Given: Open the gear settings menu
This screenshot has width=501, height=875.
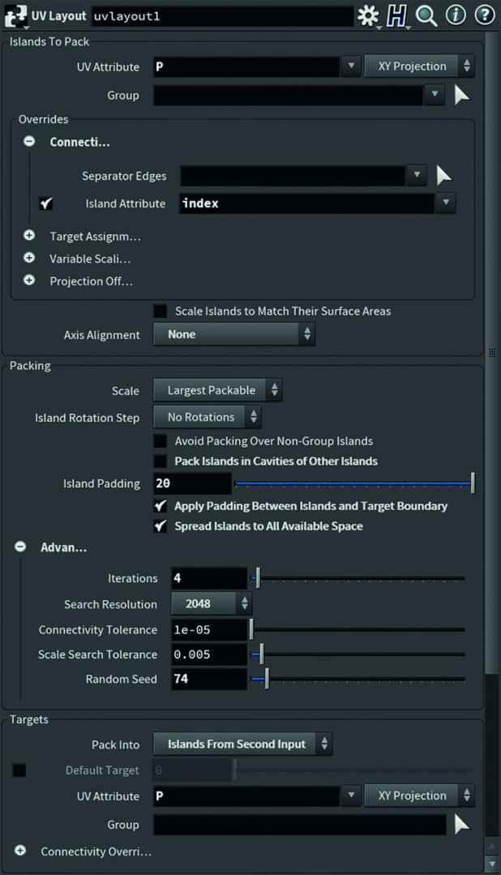Looking at the screenshot, I should point(367,15).
